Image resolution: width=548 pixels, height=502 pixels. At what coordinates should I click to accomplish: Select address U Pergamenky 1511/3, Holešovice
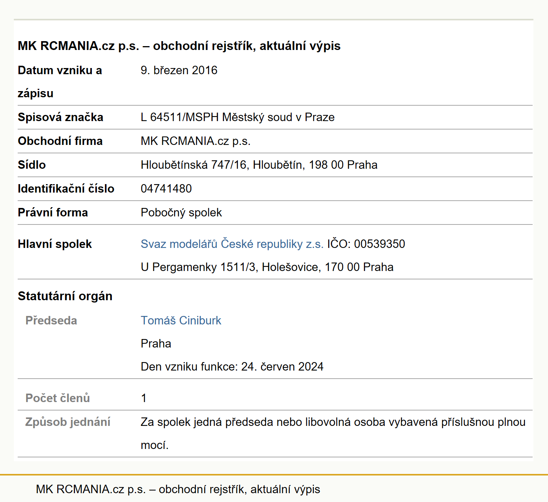tap(267, 267)
